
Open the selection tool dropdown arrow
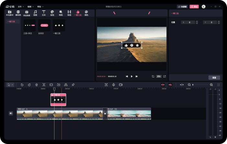coord(13,85)
